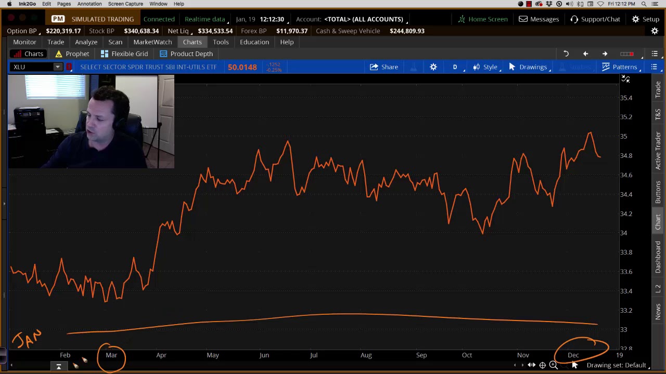Go forward with right arrow icon
The height and width of the screenshot is (374, 666).
click(x=605, y=54)
